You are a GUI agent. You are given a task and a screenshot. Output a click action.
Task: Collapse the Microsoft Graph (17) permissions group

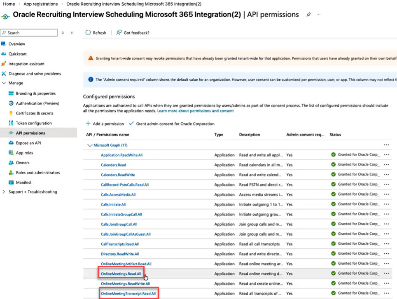(x=90, y=145)
